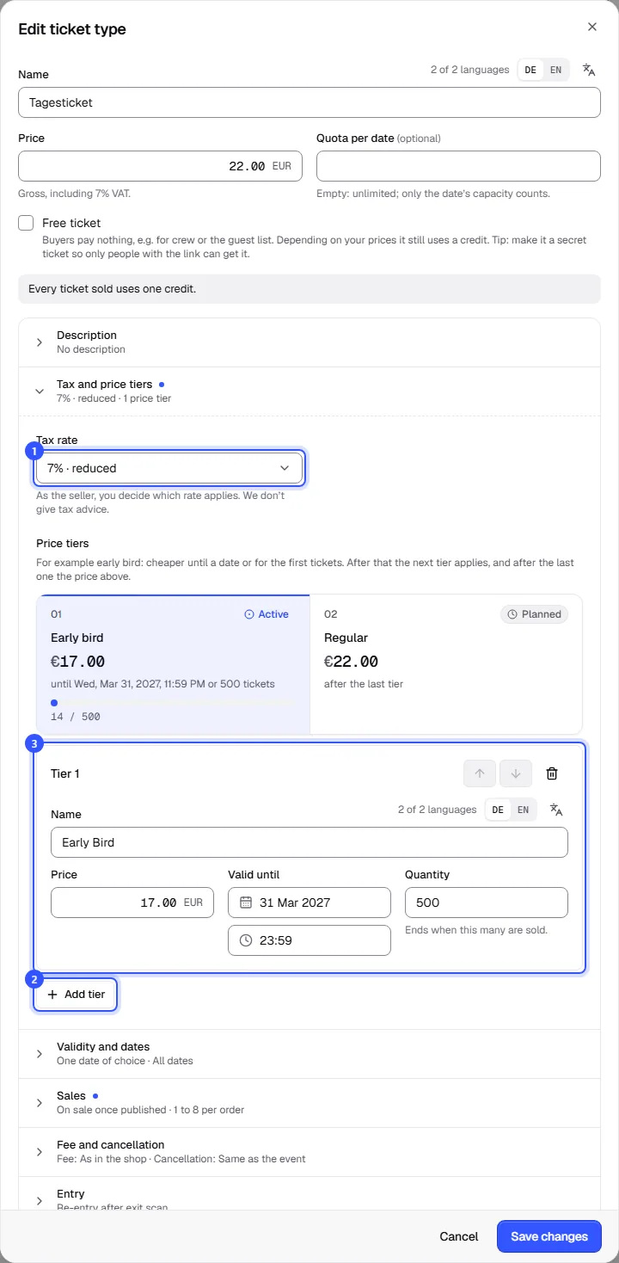Click the Planned status badge on tier 02
The height and width of the screenshot is (1263, 619).
(534, 614)
